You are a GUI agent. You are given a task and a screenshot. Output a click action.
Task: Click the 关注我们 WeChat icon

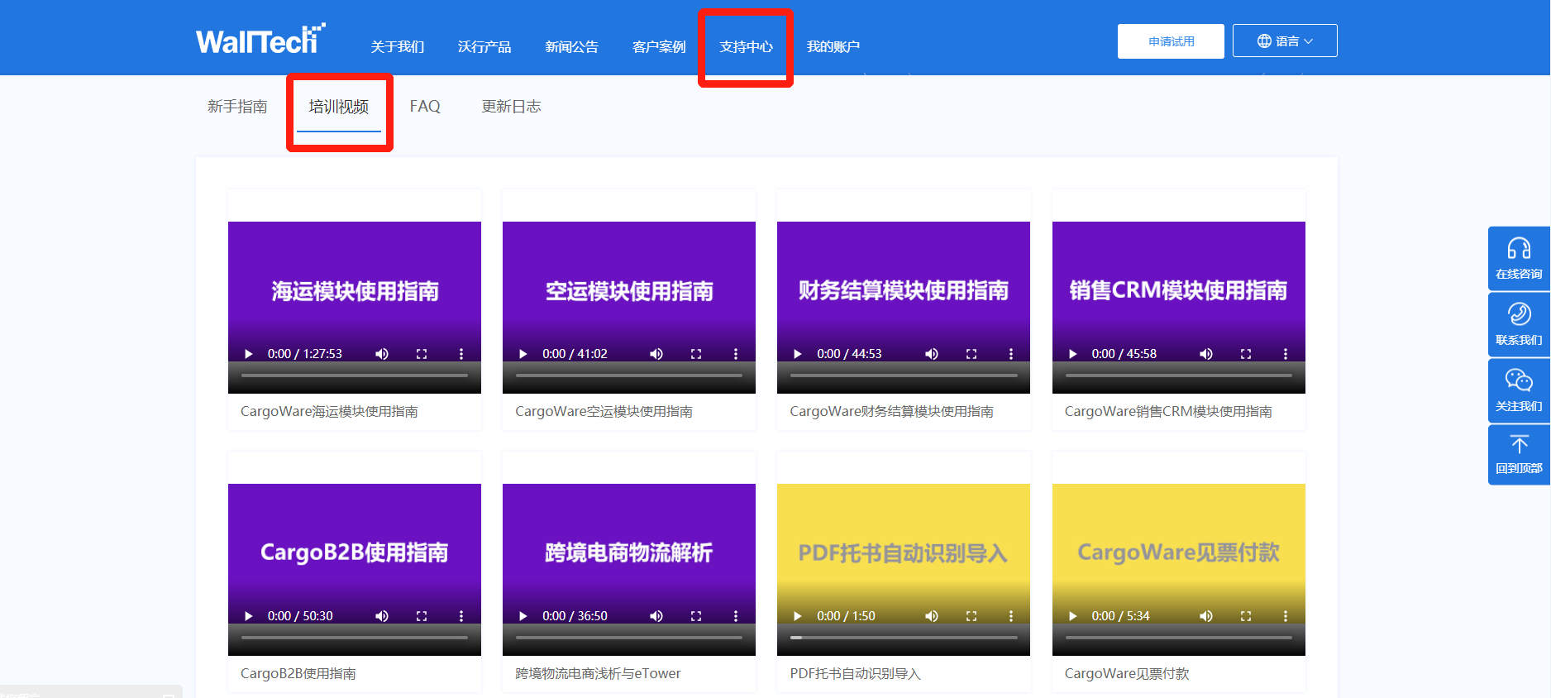point(1519,380)
